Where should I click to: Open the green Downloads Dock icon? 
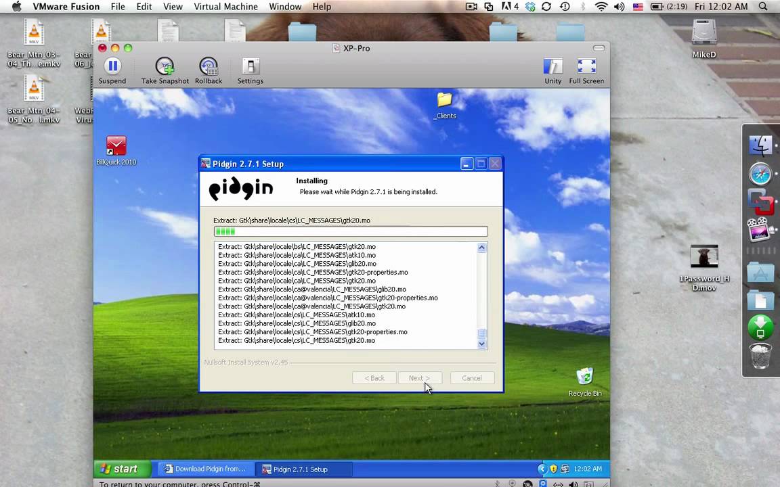coord(760,327)
